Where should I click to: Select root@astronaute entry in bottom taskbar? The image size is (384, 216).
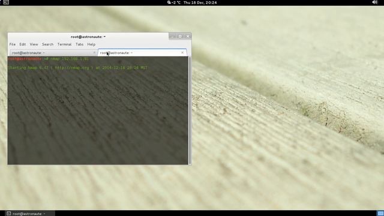pos(31,214)
